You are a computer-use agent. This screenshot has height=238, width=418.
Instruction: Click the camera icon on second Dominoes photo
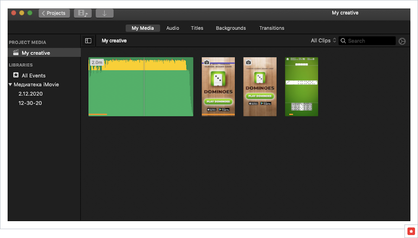[249, 62]
